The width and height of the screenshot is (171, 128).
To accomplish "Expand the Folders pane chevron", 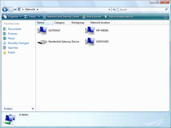I will [x=33, y=109].
